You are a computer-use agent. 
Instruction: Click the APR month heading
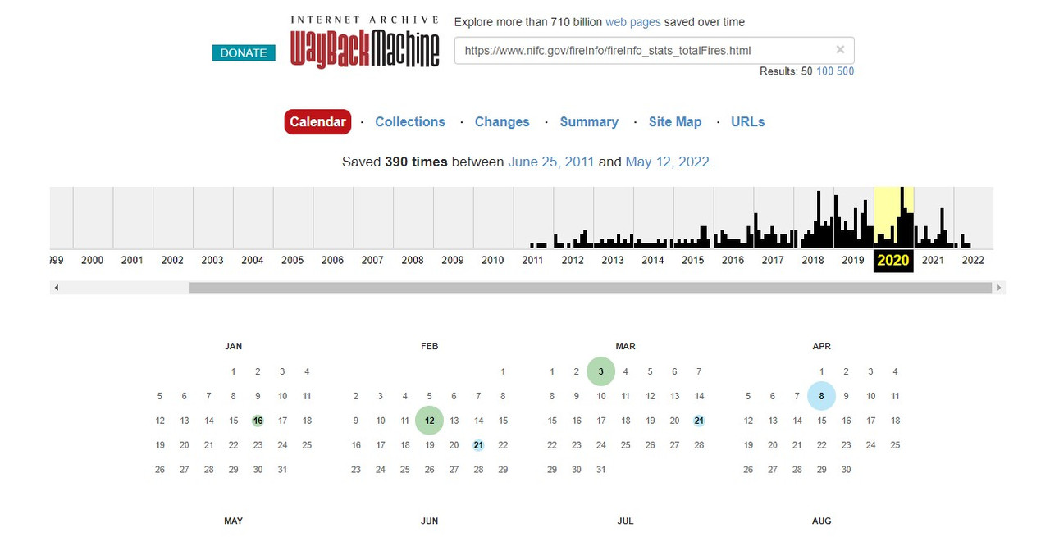click(822, 346)
